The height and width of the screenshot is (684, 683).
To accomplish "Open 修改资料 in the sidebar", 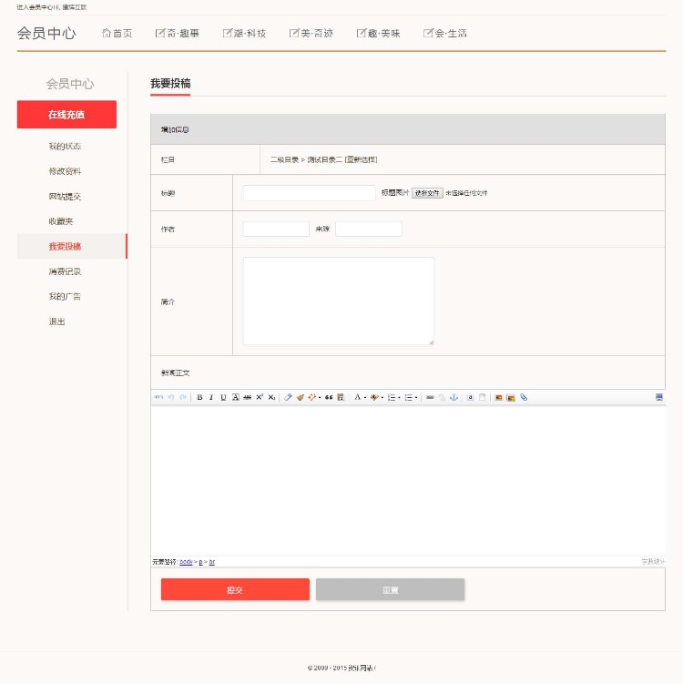I will pos(65,171).
